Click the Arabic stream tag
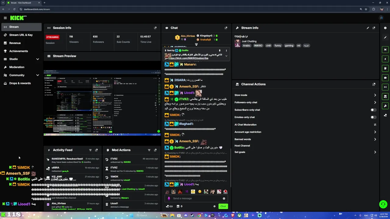390x219 pixels. coord(246,46)
